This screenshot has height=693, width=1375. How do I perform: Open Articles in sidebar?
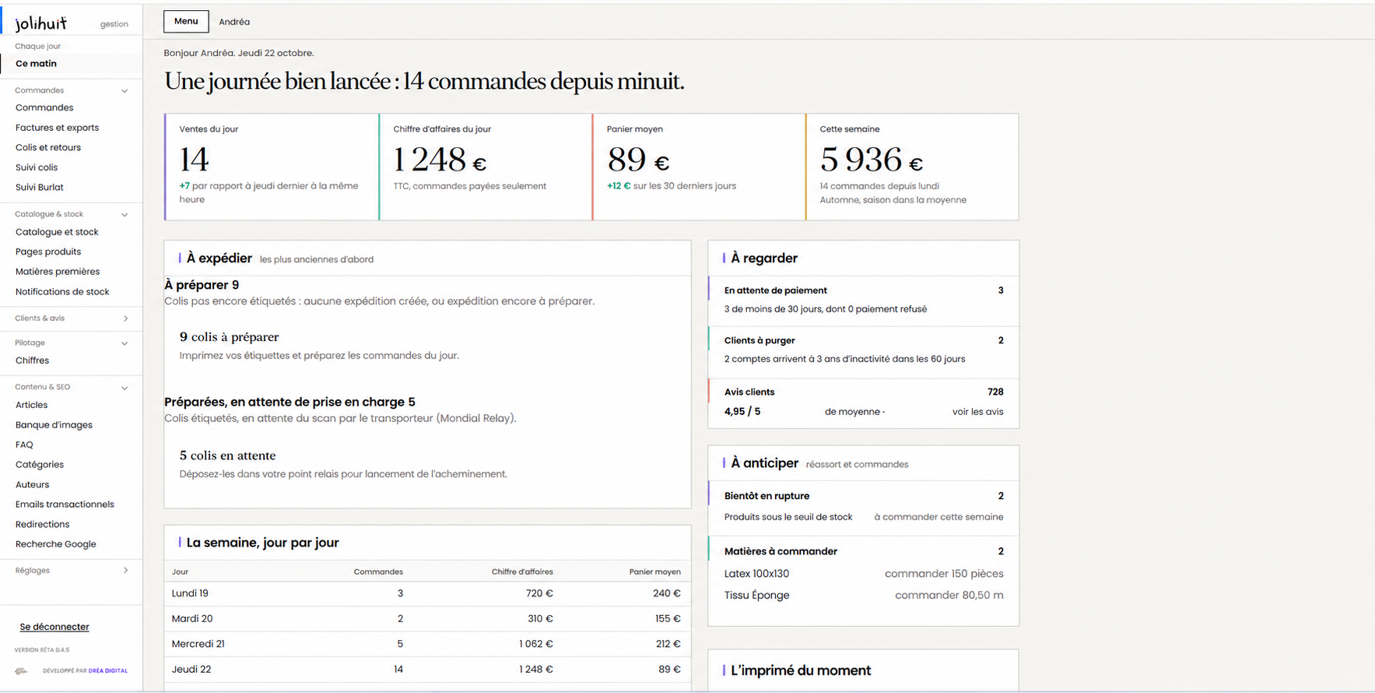click(31, 405)
